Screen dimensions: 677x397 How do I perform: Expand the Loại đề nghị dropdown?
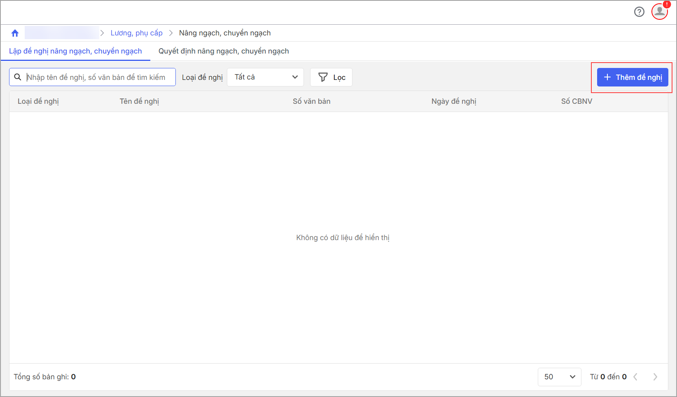(x=265, y=77)
